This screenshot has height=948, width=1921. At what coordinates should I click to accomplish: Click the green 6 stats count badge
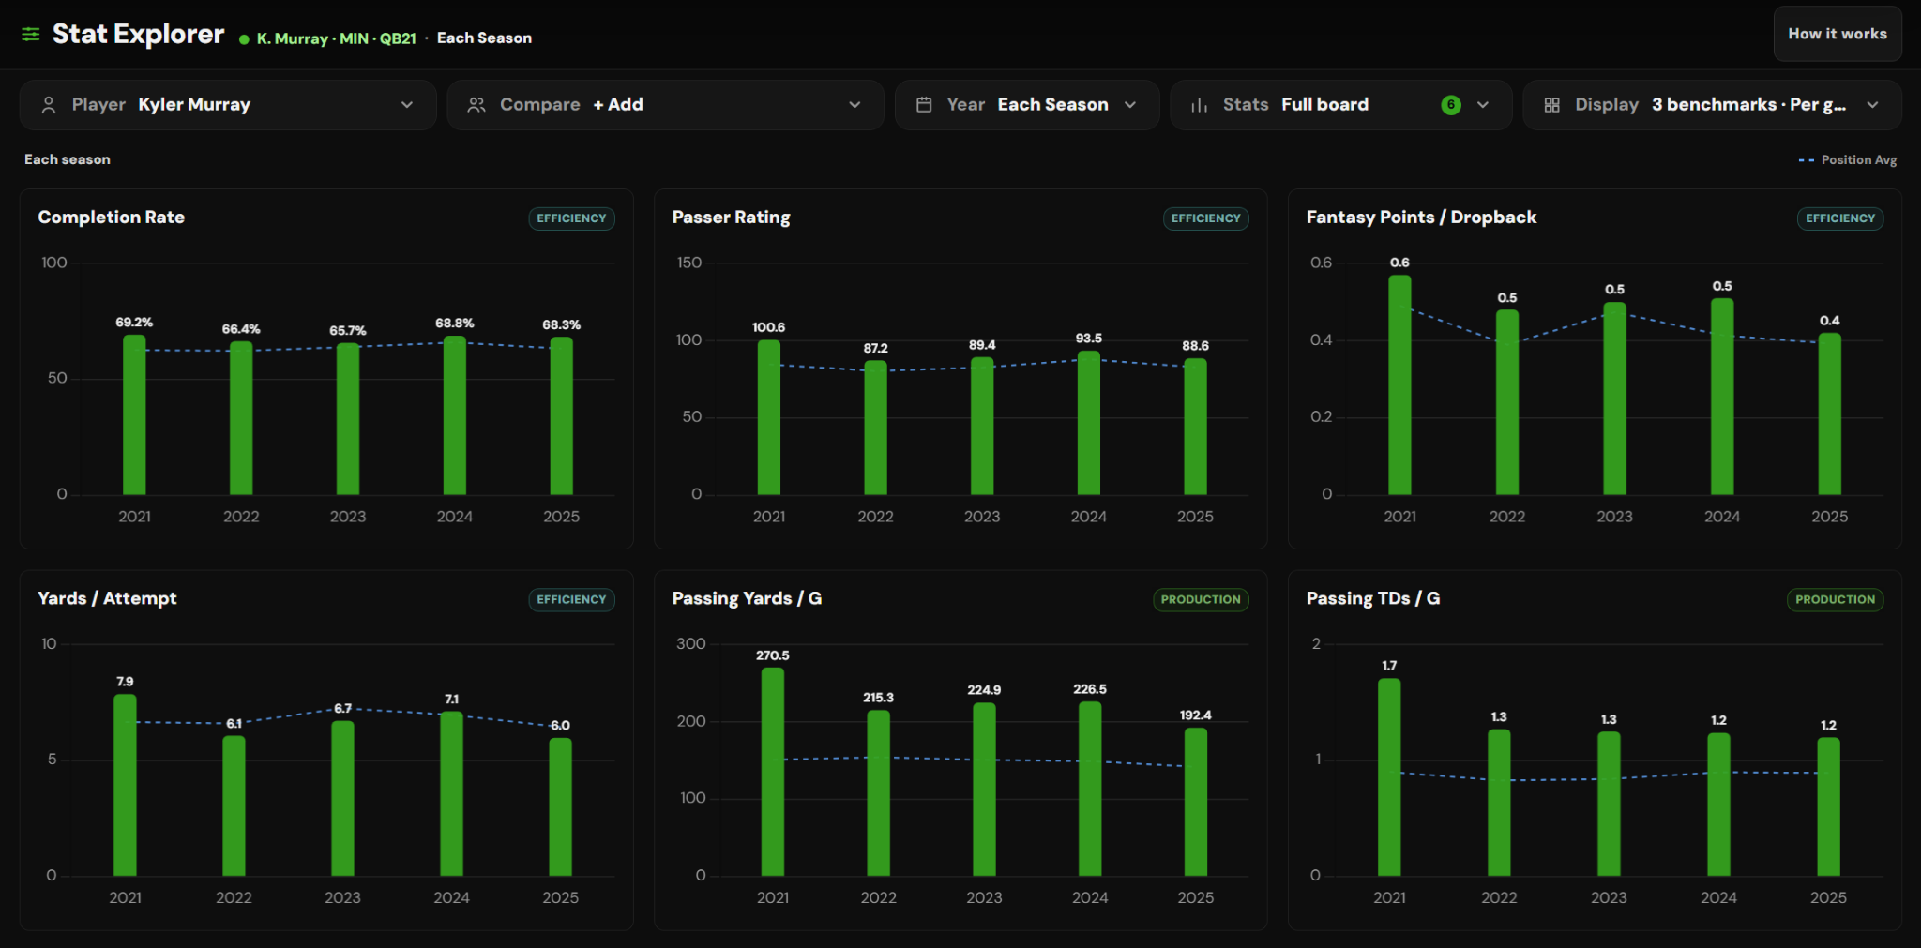click(x=1451, y=105)
